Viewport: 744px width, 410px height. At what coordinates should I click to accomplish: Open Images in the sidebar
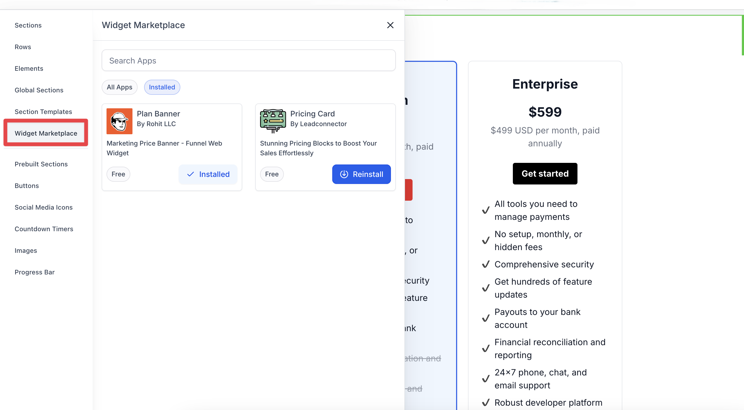(26, 251)
